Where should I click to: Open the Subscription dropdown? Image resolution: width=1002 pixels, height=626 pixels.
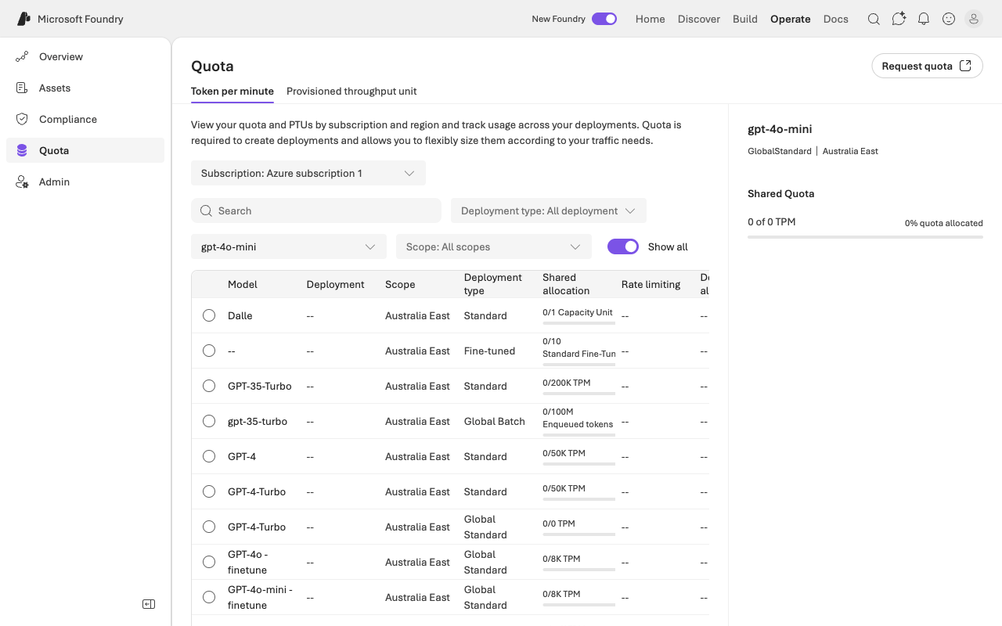(308, 173)
